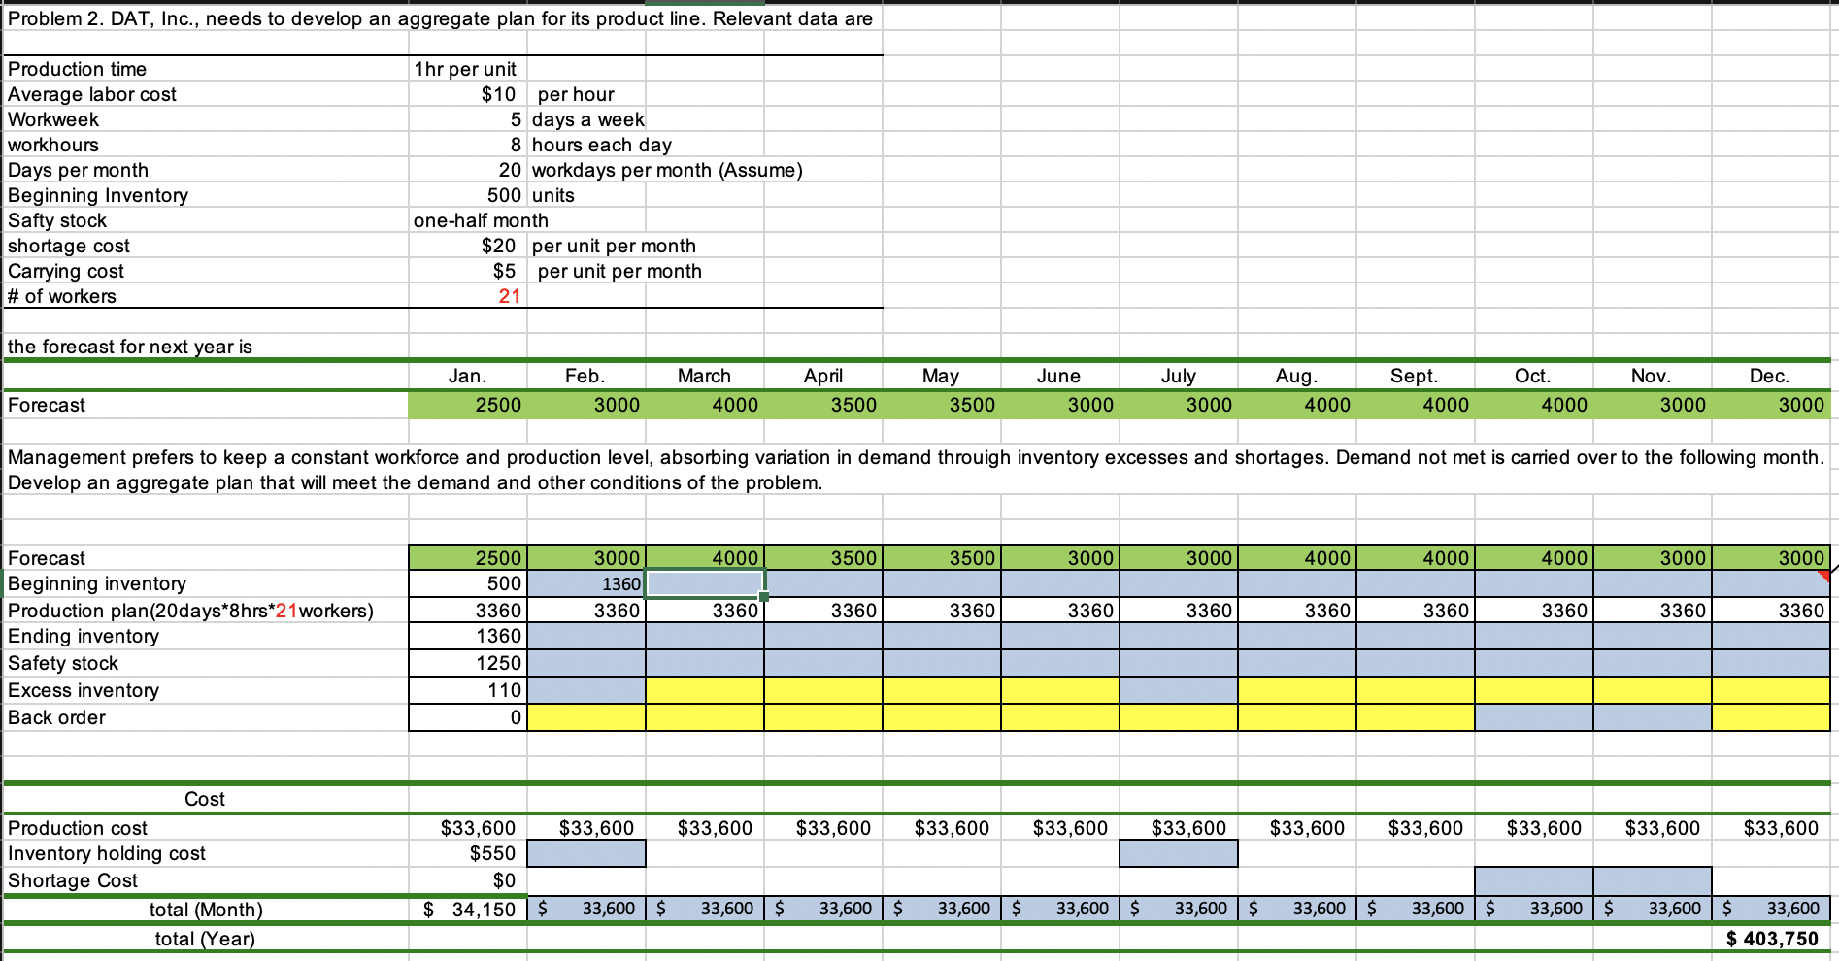Image resolution: width=1839 pixels, height=961 pixels.
Task: Click the "# of workers" label cell
Action: tap(206, 296)
